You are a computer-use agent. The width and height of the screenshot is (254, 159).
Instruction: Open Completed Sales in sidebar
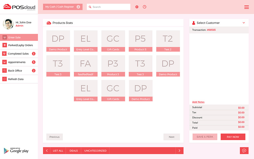[x=18, y=54]
